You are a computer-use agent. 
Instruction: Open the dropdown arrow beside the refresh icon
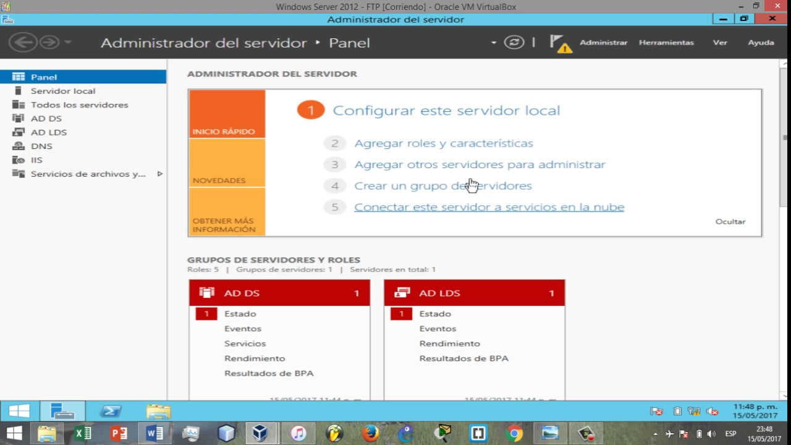[x=493, y=43]
